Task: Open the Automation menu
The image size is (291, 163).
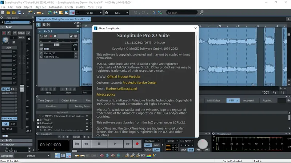Action: coord(56,7)
